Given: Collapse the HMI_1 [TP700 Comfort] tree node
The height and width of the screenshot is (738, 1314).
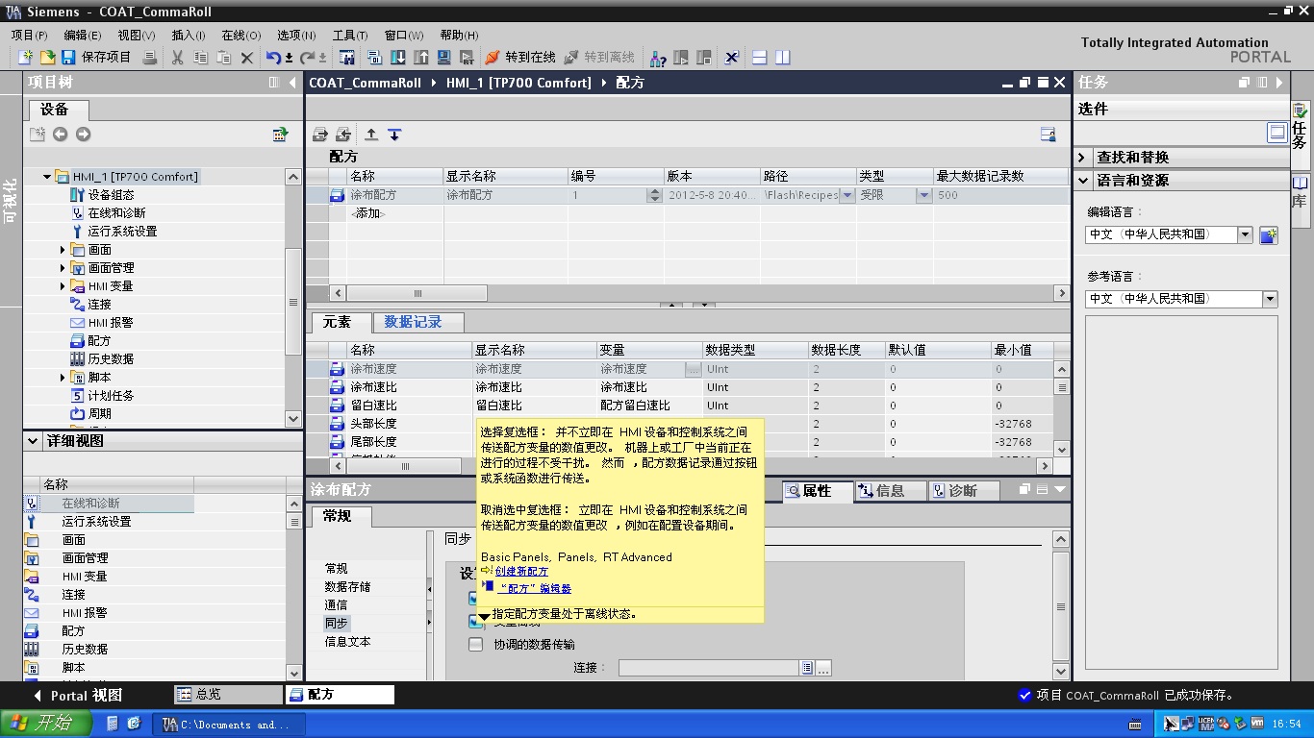Looking at the screenshot, I should [46, 177].
